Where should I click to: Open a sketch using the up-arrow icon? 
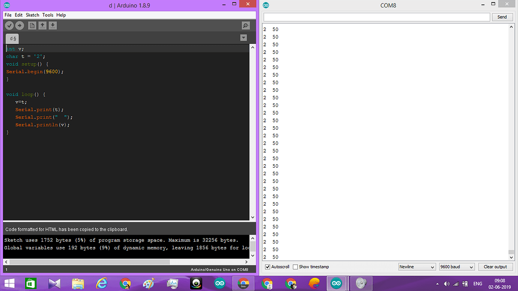pyautogui.click(x=42, y=25)
